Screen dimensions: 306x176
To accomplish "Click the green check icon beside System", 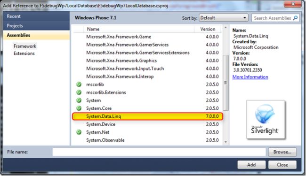I will [79, 100].
